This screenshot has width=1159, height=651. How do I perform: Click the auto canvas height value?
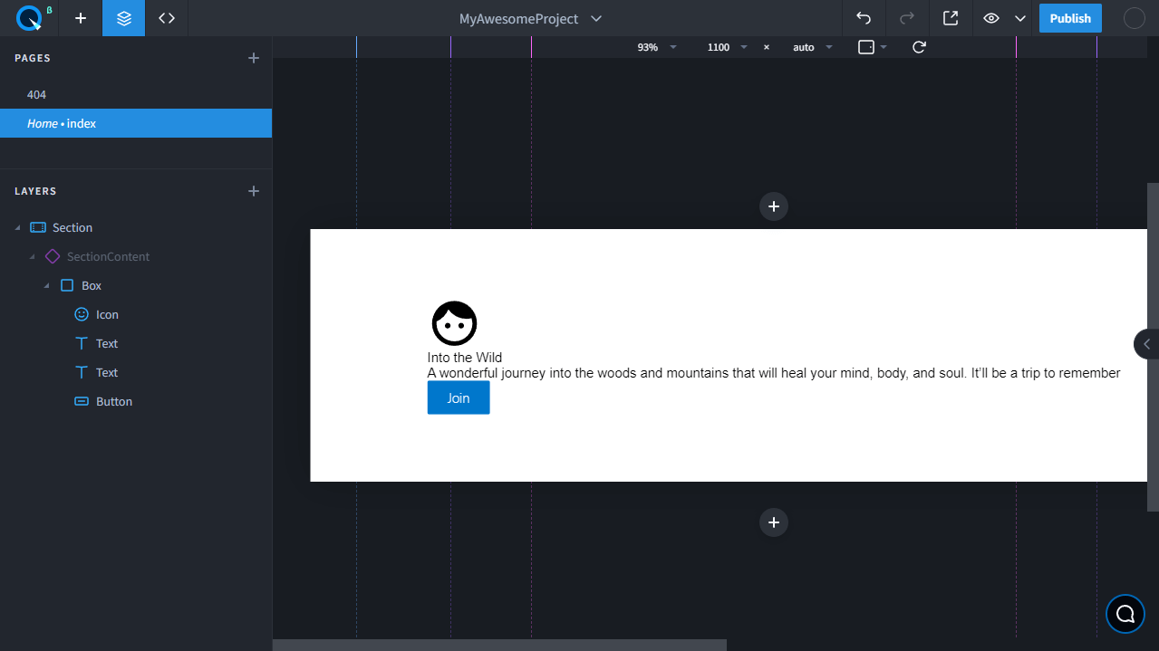(x=804, y=47)
